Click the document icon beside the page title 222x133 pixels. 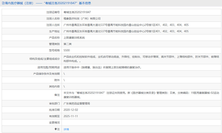click(x=3, y=3)
